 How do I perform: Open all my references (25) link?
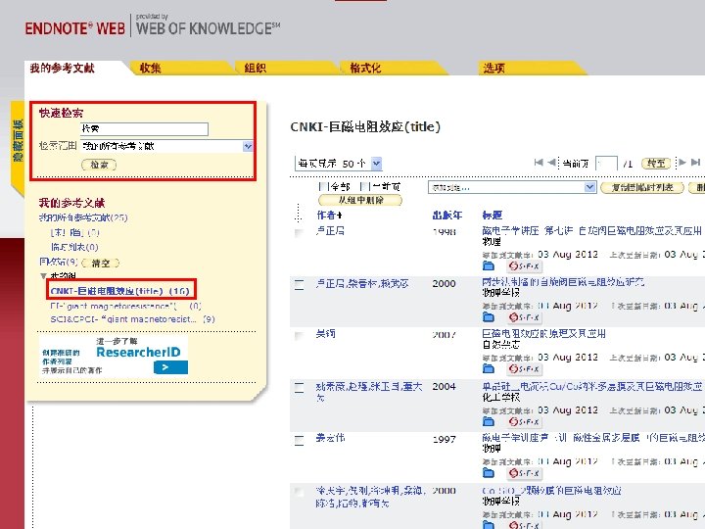[83, 217]
